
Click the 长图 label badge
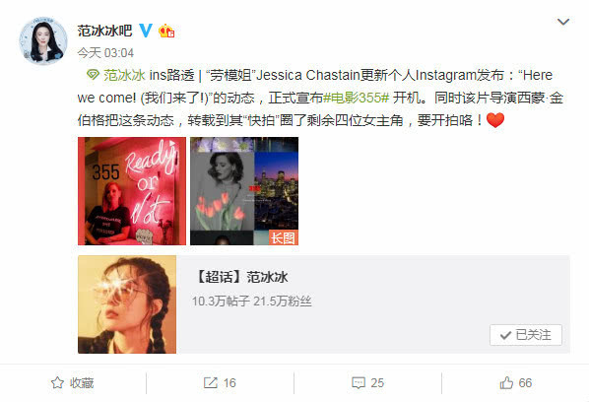[284, 237]
